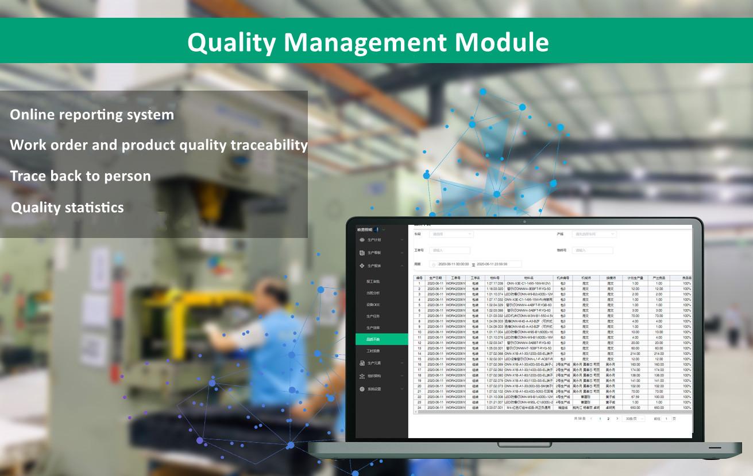Viewport: 753px width, 476px height.
Task: Click the board icon beside 生产看板 menu
Action: click(x=362, y=253)
